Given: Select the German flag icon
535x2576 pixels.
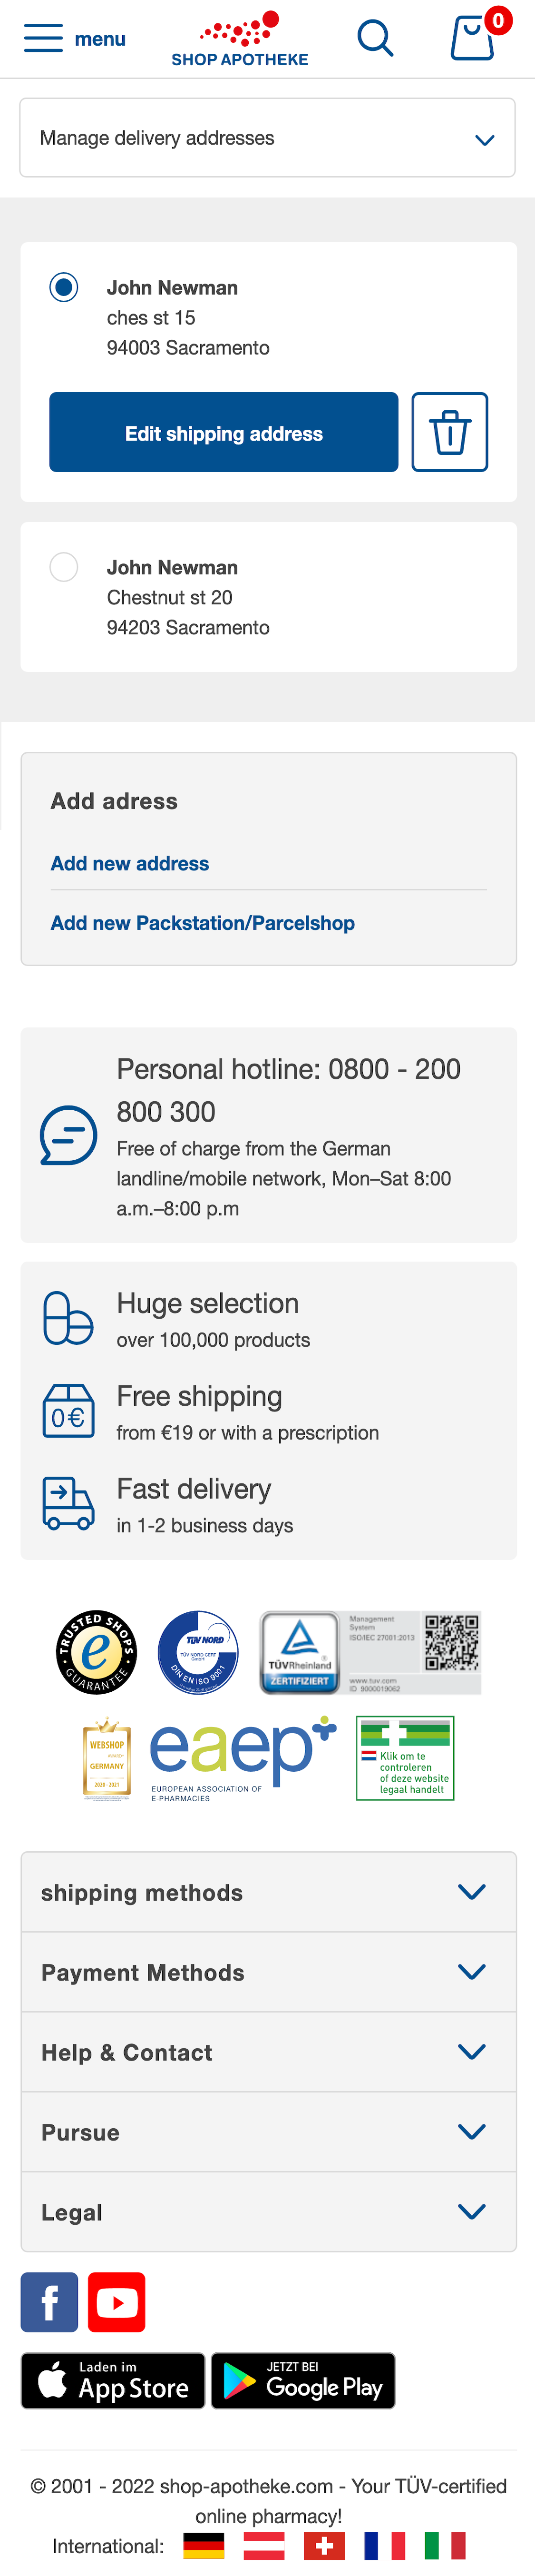Looking at the screenshot, I should [x=204, y=2545].
